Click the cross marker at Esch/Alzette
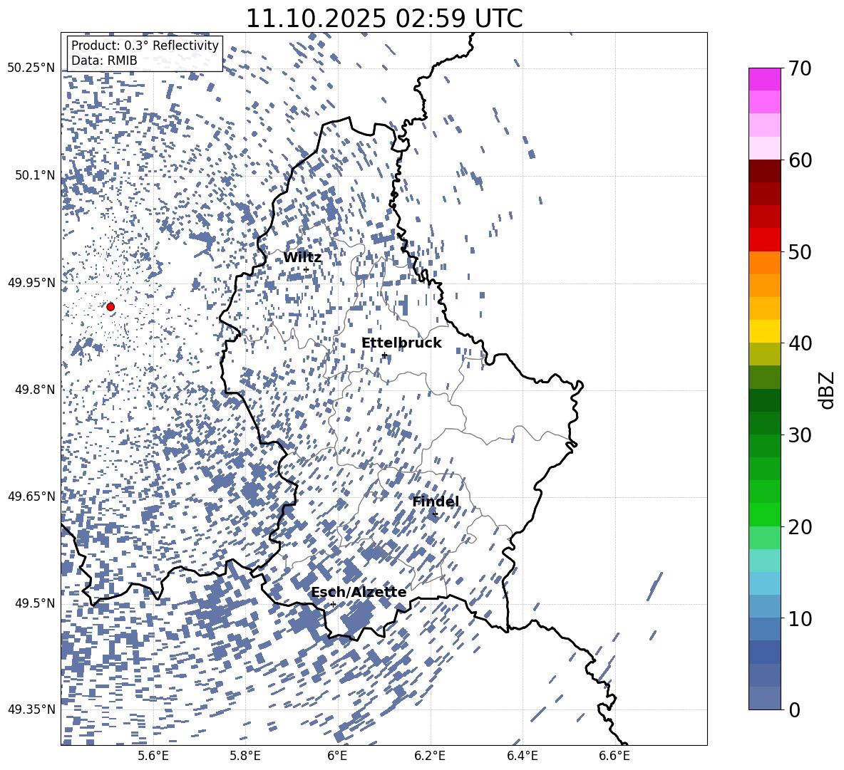The image size is (844, 770). coord(333,604)
